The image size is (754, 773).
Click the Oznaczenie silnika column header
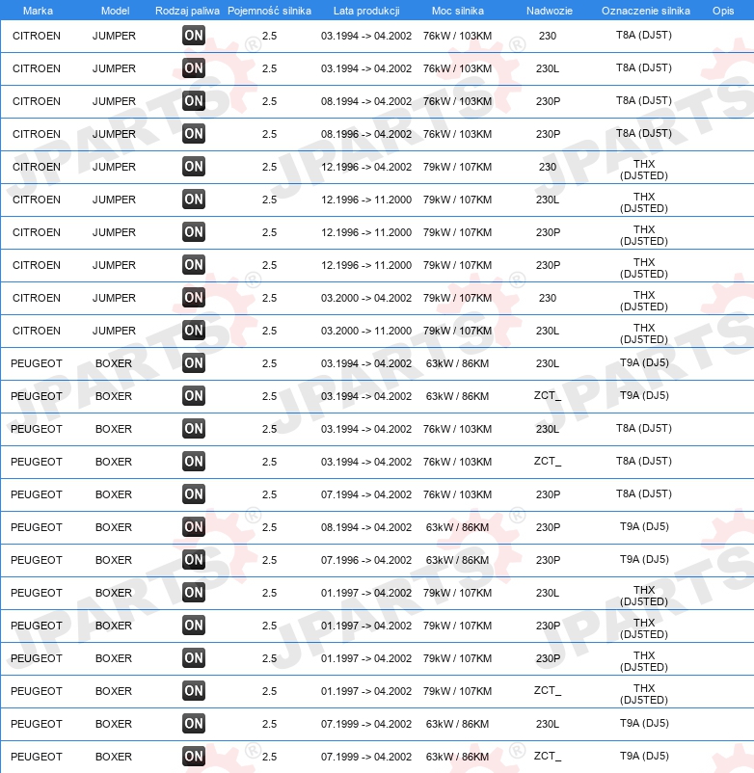(x=646, y=11)
